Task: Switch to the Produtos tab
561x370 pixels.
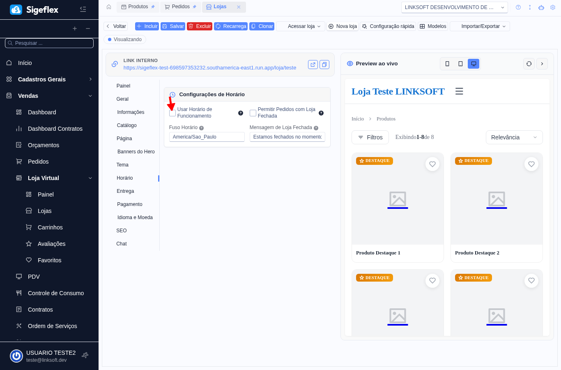Action: (138, 7)
